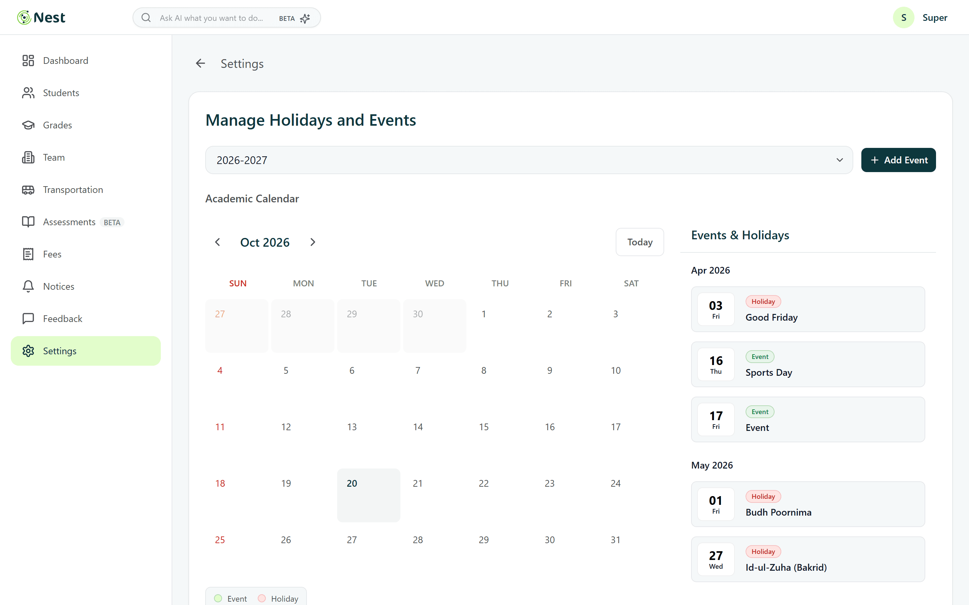
Task: Click the Notices bell icon
Action: pyautogui.click(x=28, y=286)
